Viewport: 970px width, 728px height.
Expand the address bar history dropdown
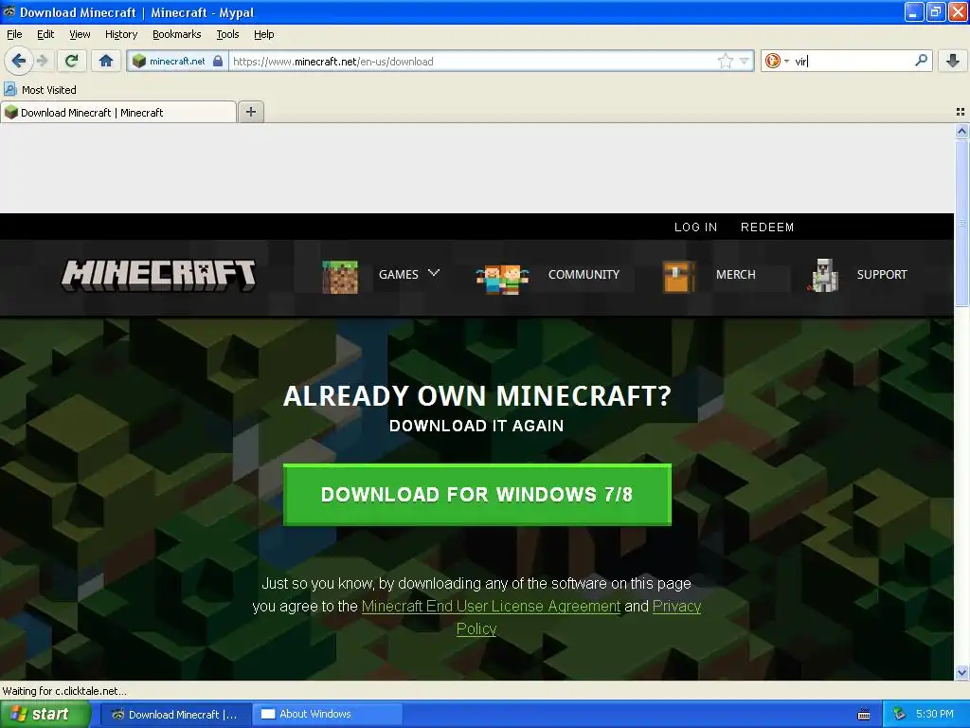[x=745, y=61]
